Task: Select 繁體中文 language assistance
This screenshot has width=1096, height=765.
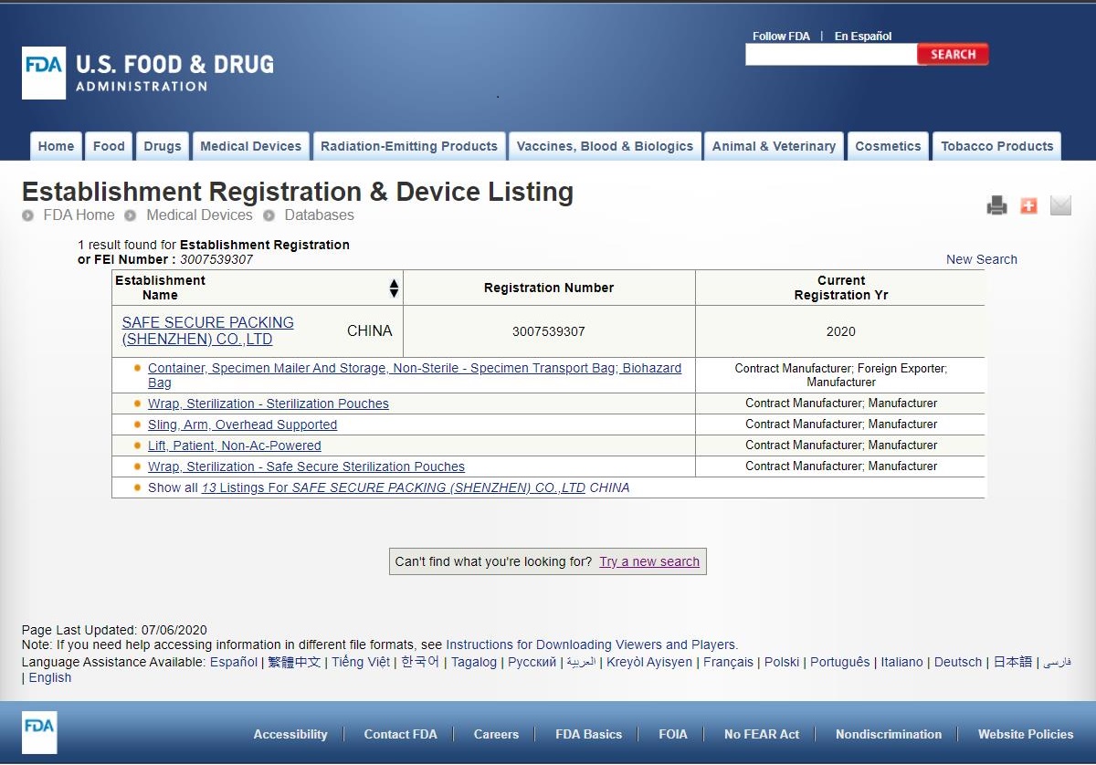Action: [294, 662]
